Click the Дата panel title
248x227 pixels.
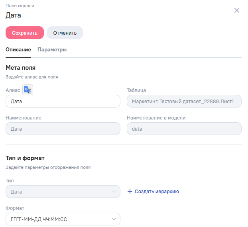(x=13, y=16)
